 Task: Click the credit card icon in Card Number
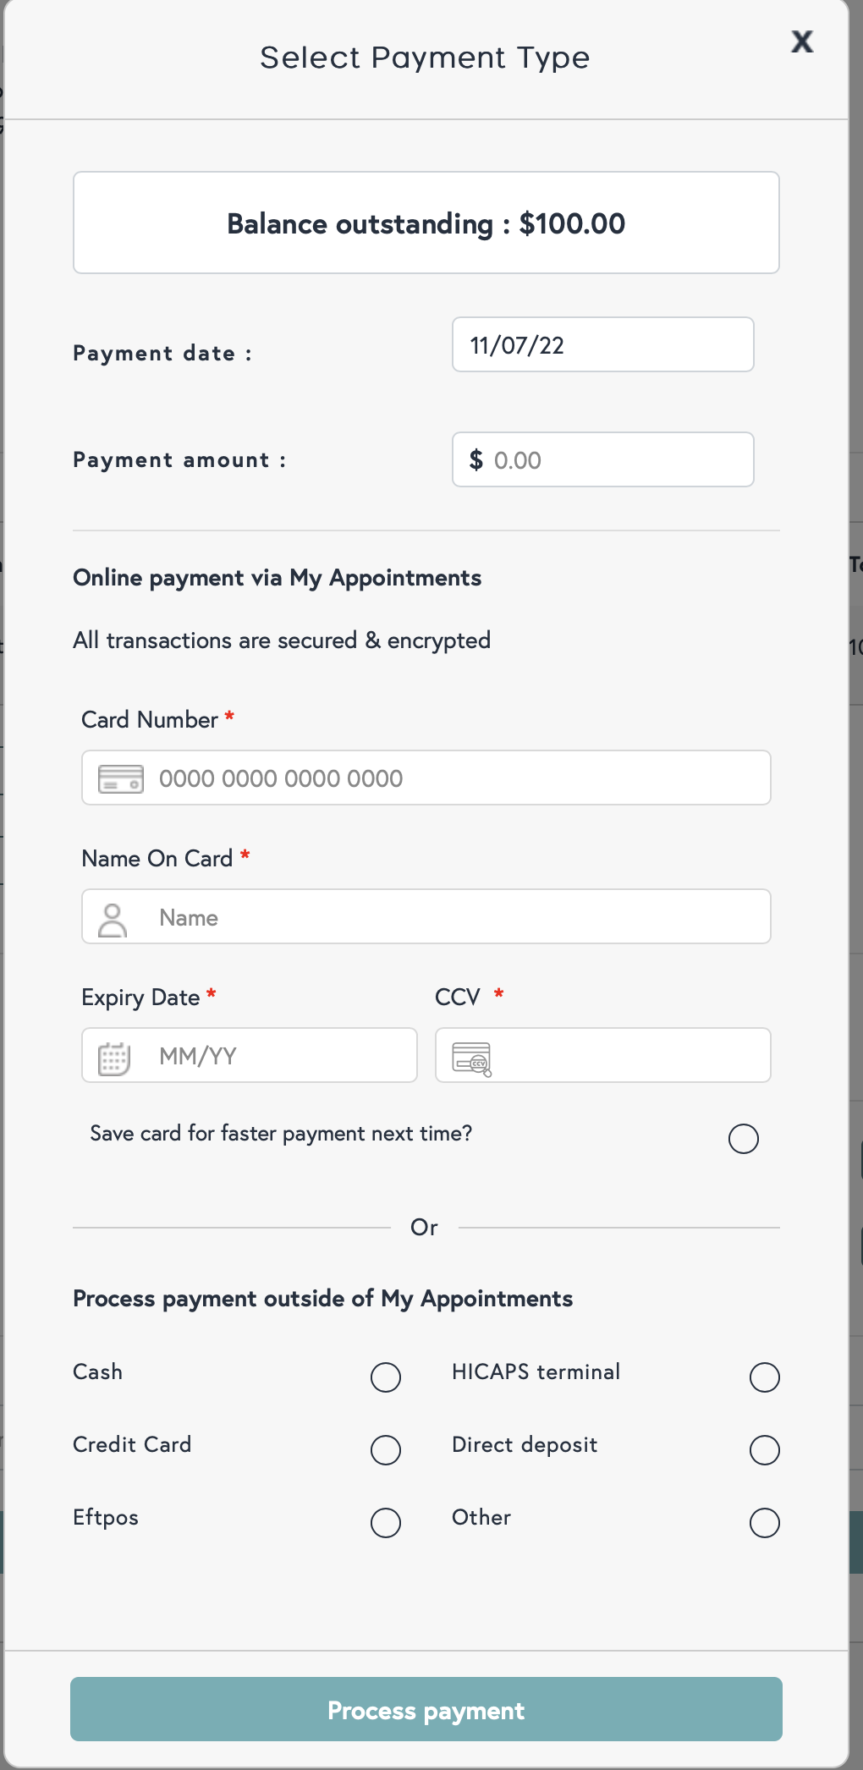121,778
